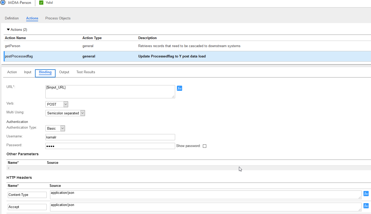Click the Action Type column header

pyautogui.click(x=92, y=38)
